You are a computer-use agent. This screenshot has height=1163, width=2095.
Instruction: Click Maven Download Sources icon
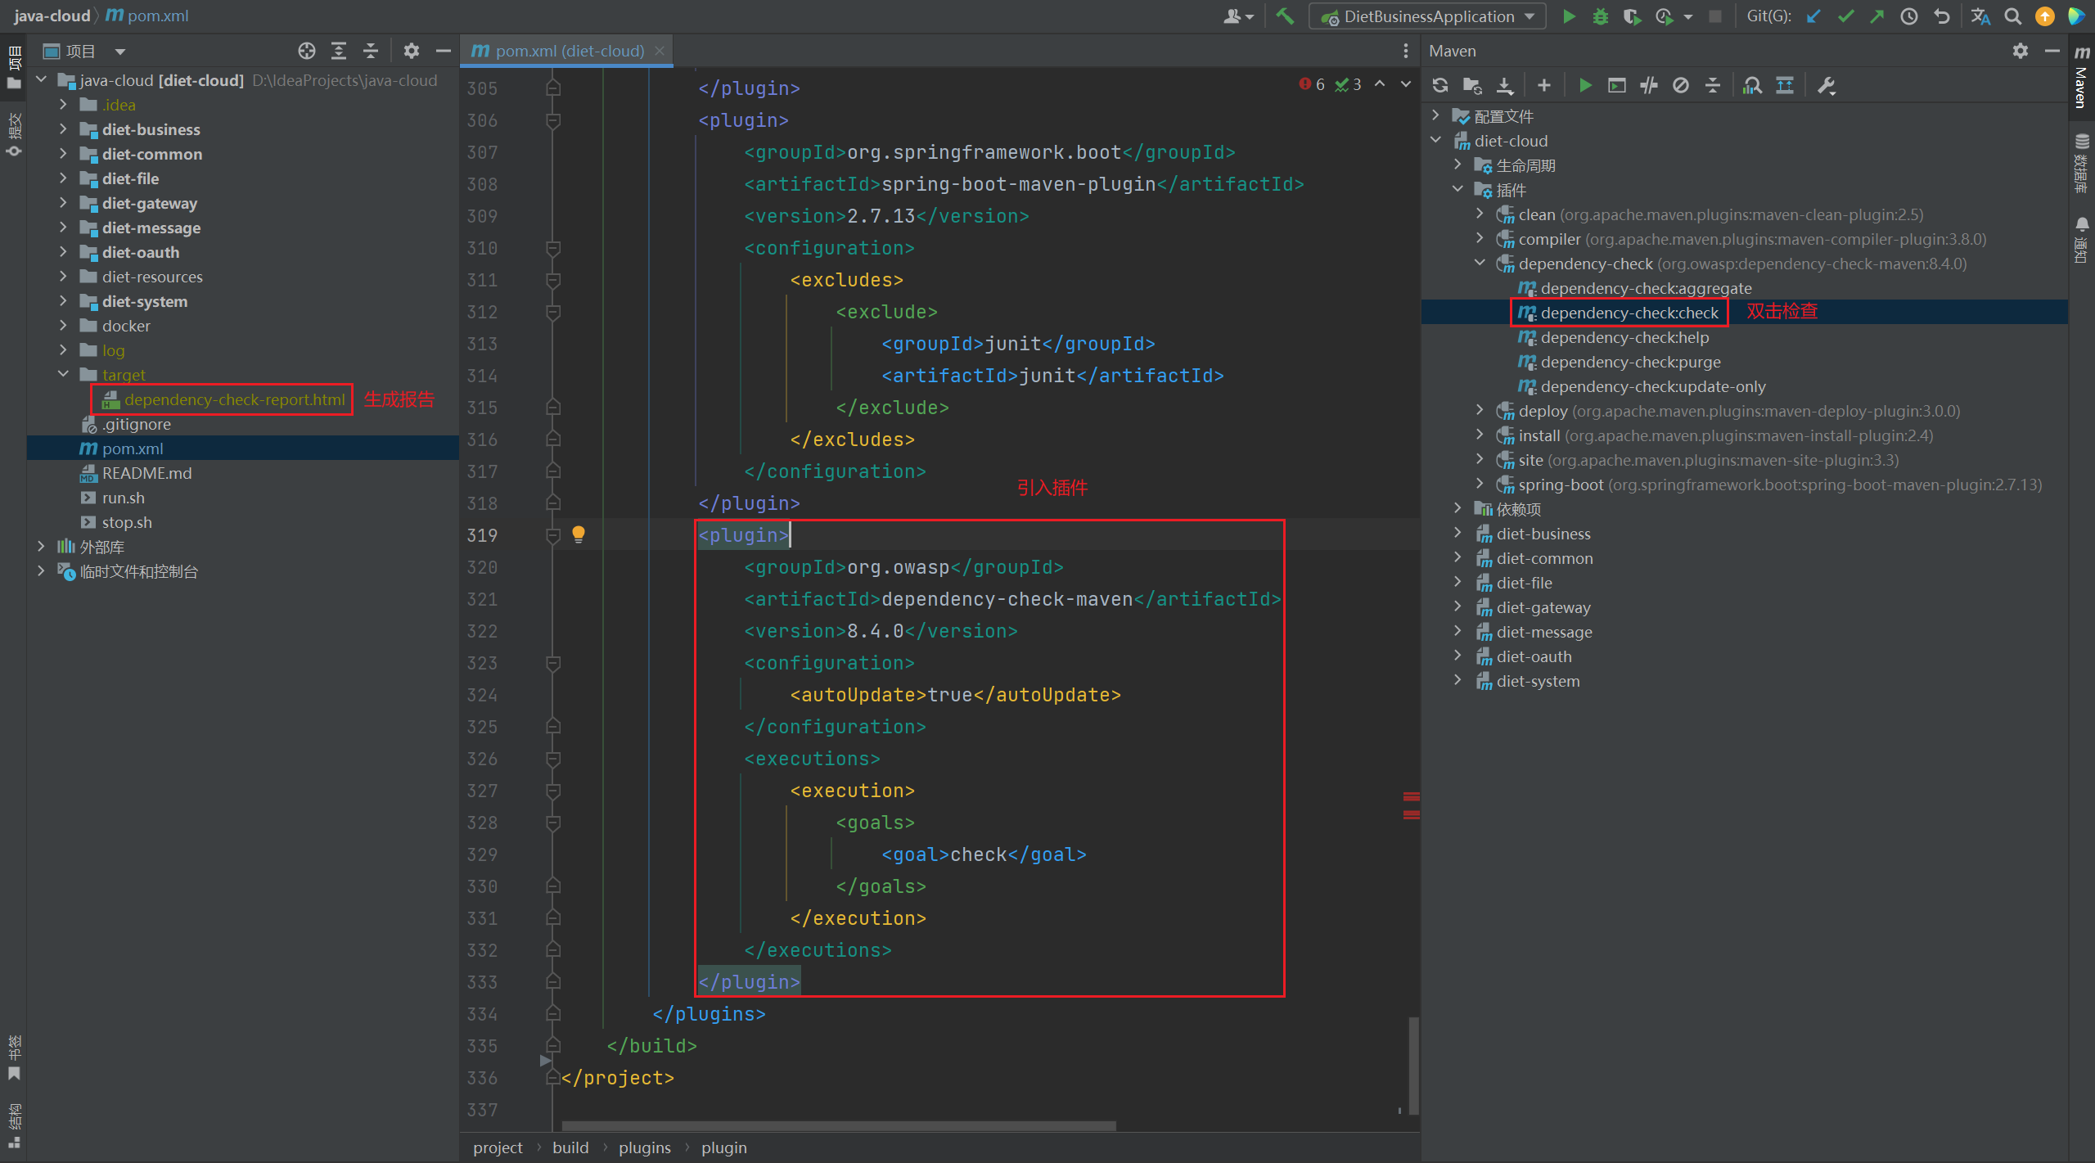tap(1505, 85)
